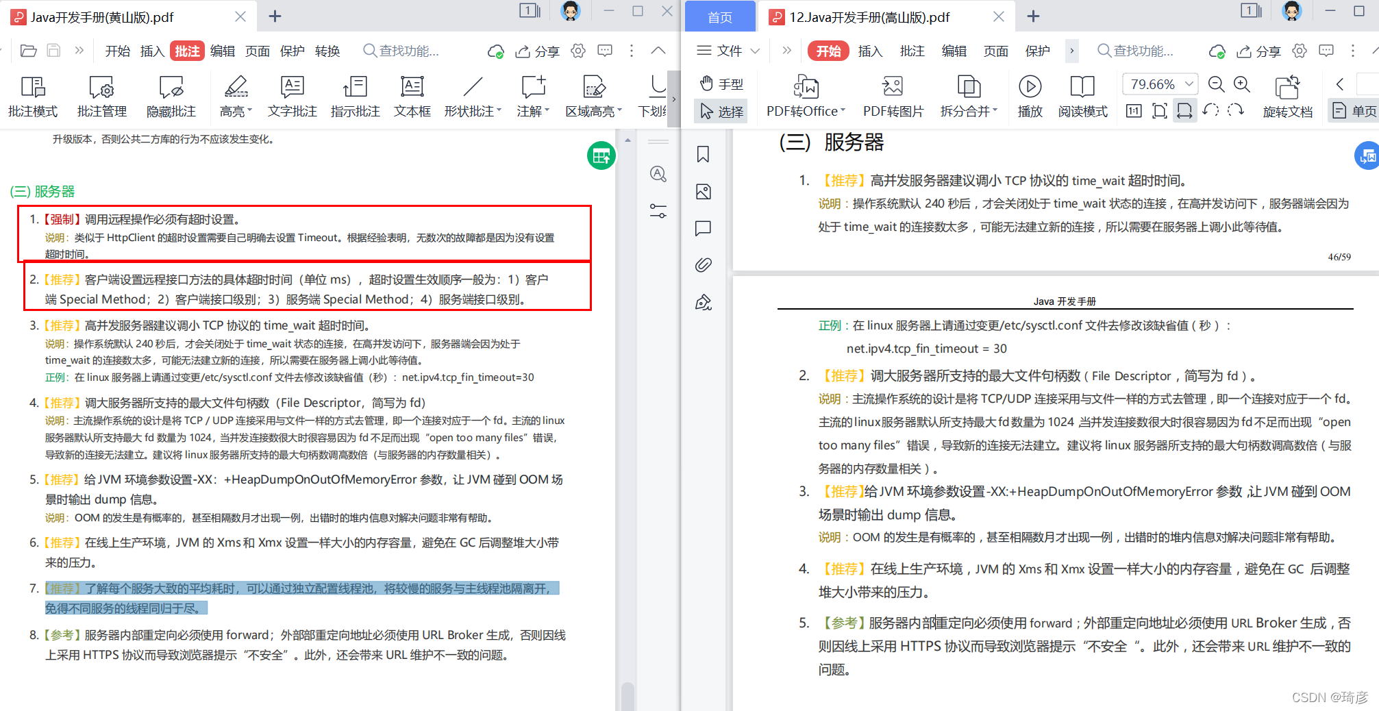
Task: Open 旋转文档 rotate document tool
Action: click(x=1287, y=97)
